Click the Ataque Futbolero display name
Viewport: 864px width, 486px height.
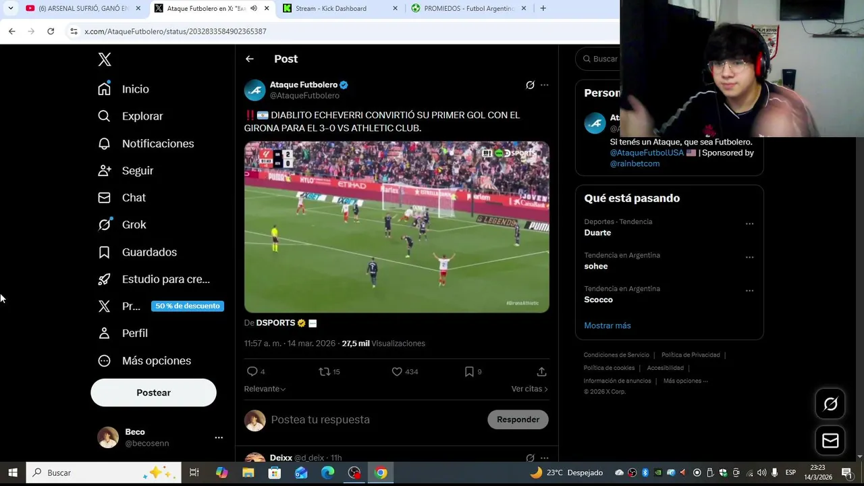pyautogui.click(x=304, y=84)
